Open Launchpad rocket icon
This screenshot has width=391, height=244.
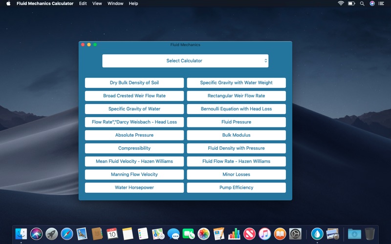[x=52, y=234]
